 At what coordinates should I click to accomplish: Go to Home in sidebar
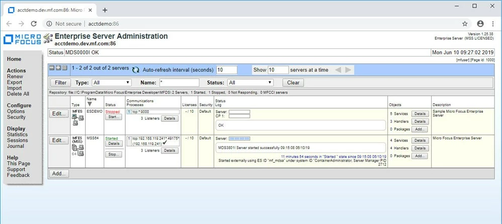pyautogui.click(x=14, y=59)
